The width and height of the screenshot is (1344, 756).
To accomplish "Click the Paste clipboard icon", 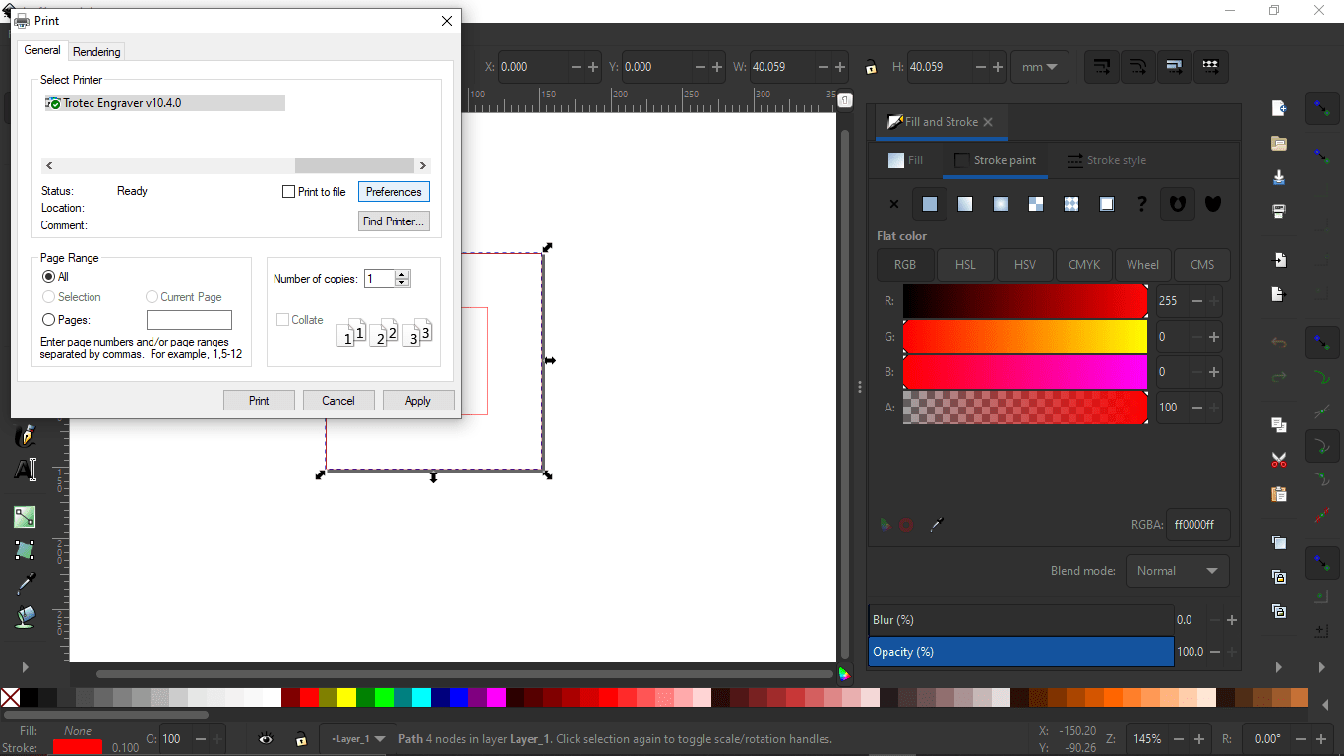I will point(1279,494).
